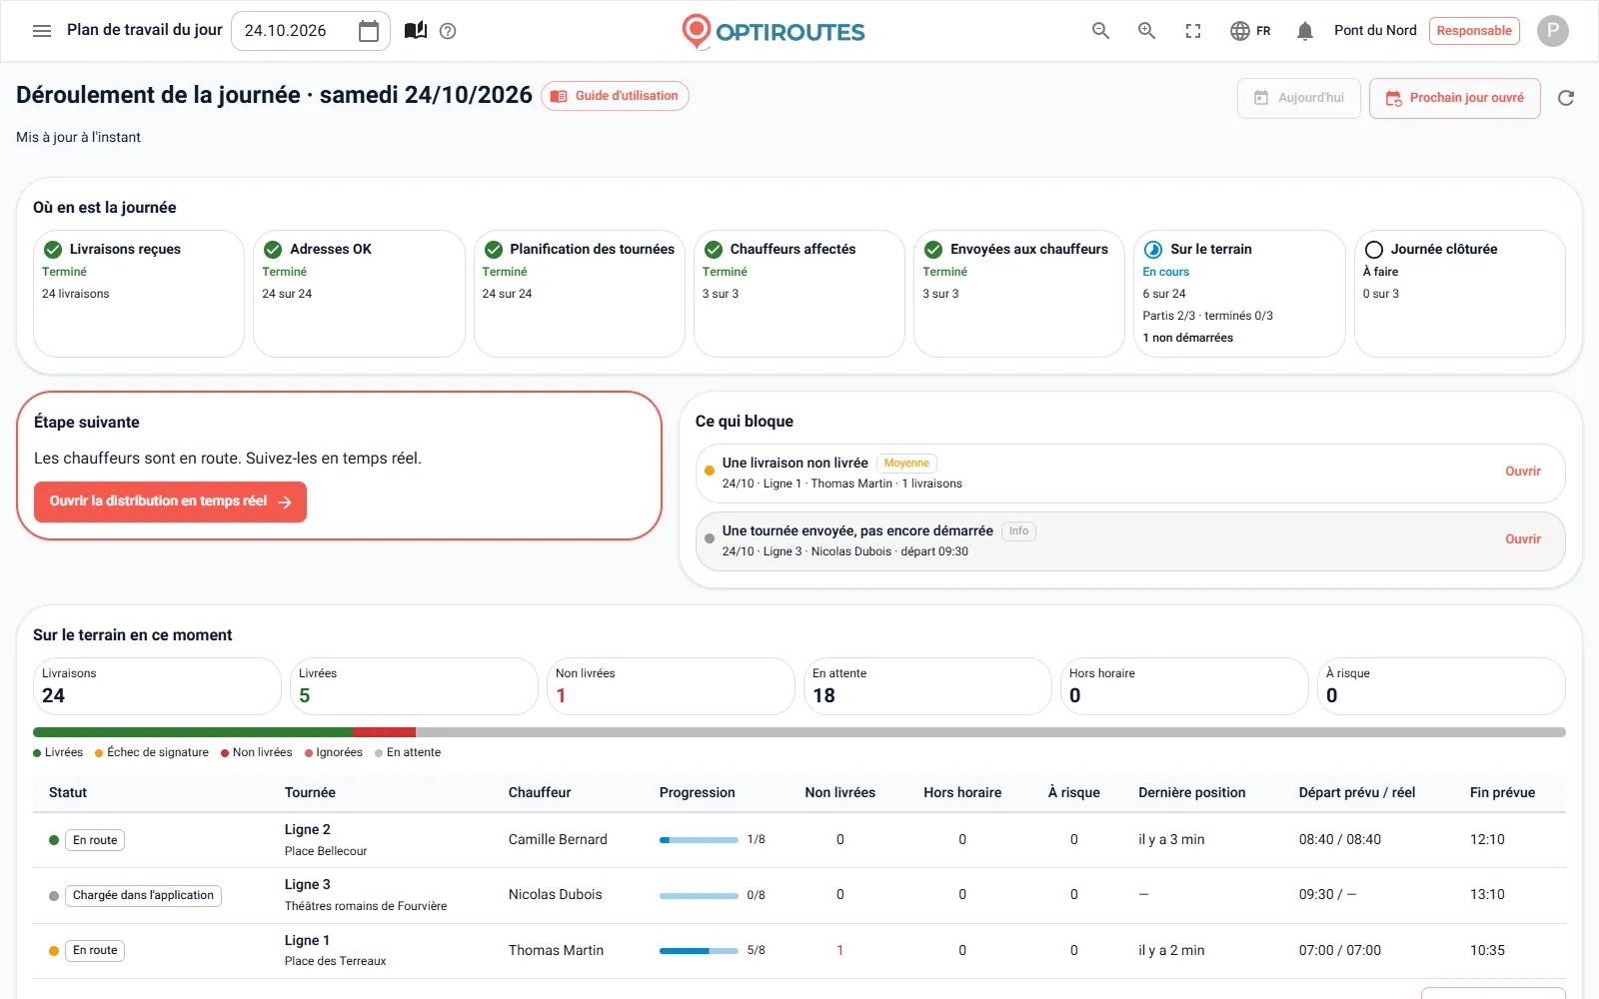Select the Adresses OK step card
The height and width of the screenshot is (999, 1599).
click(x=359, y=294)
